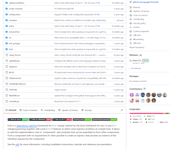
Task: View the 24 more releases link
Action: (x=135, y=68)
